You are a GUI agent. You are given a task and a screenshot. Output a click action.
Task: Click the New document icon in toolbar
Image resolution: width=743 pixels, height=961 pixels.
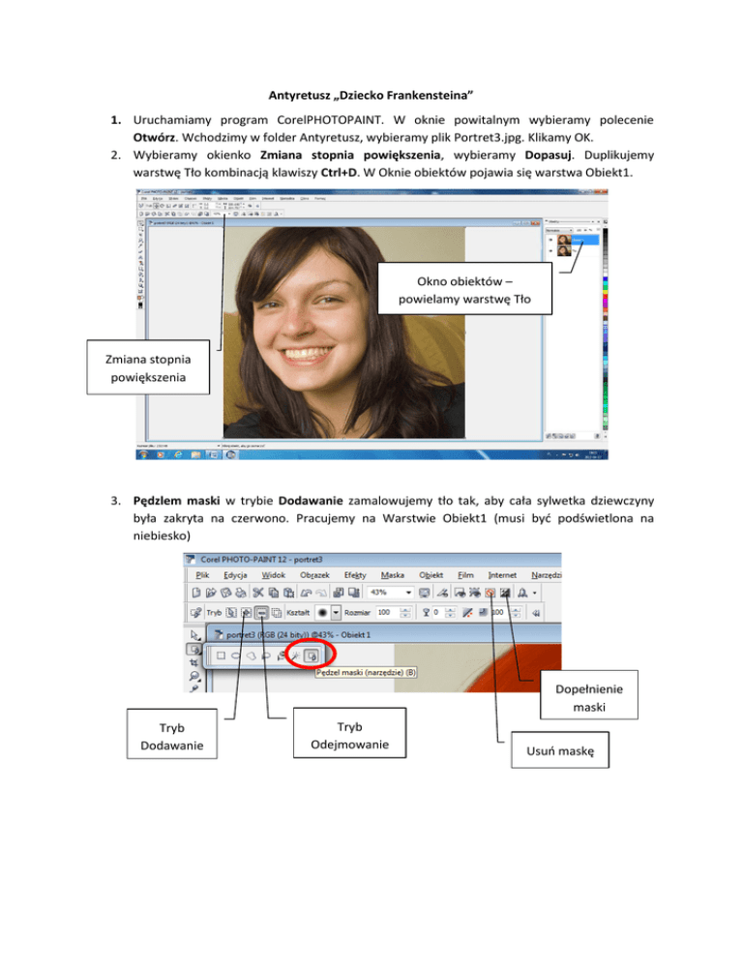pyautogui.click(x=195, y=591)
